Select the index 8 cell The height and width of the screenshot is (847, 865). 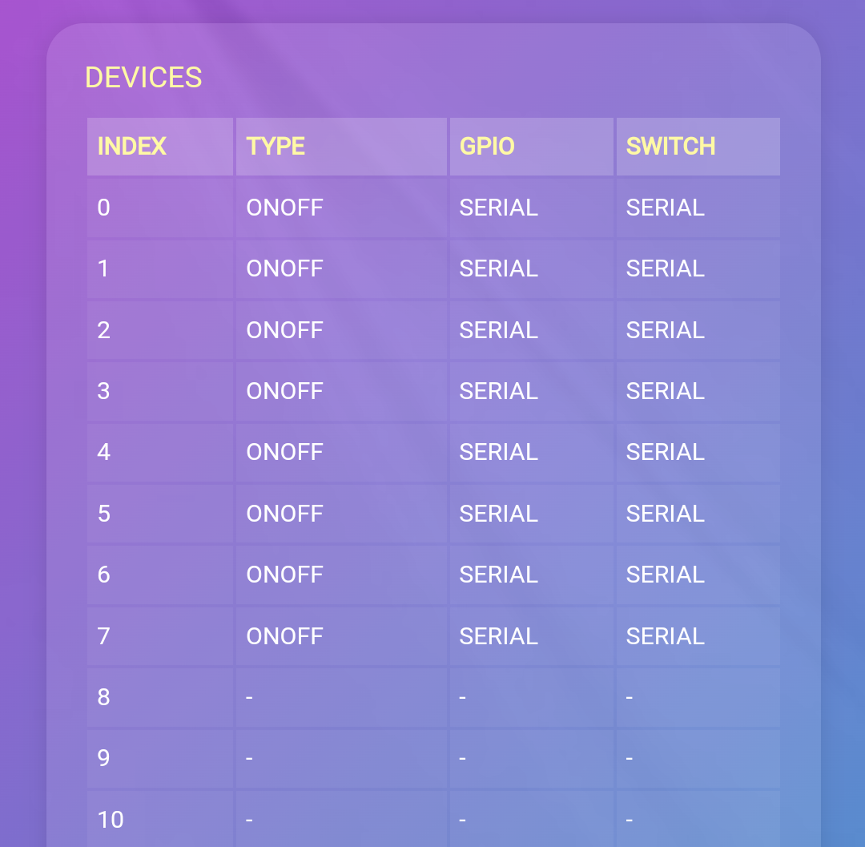click(104, 697)
